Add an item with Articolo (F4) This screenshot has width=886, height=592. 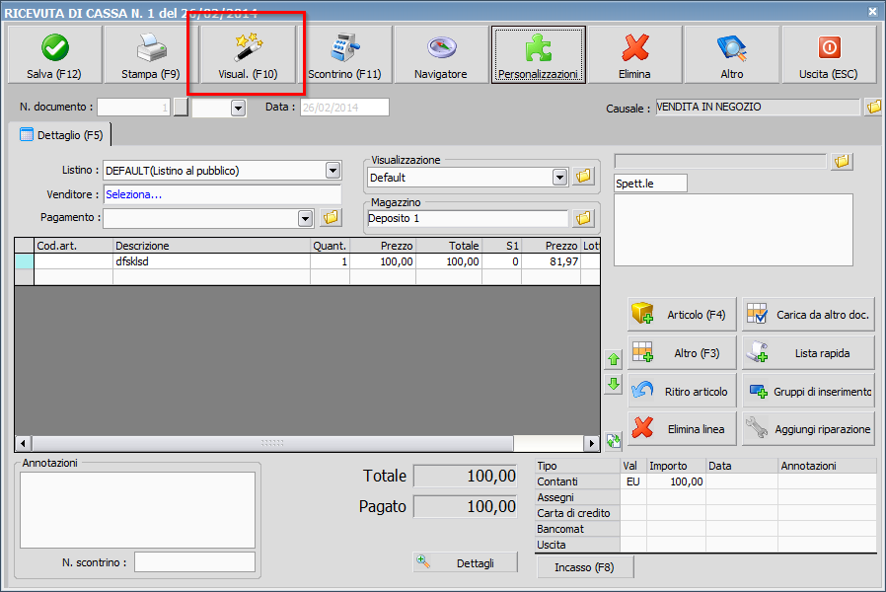pos(682,314)
